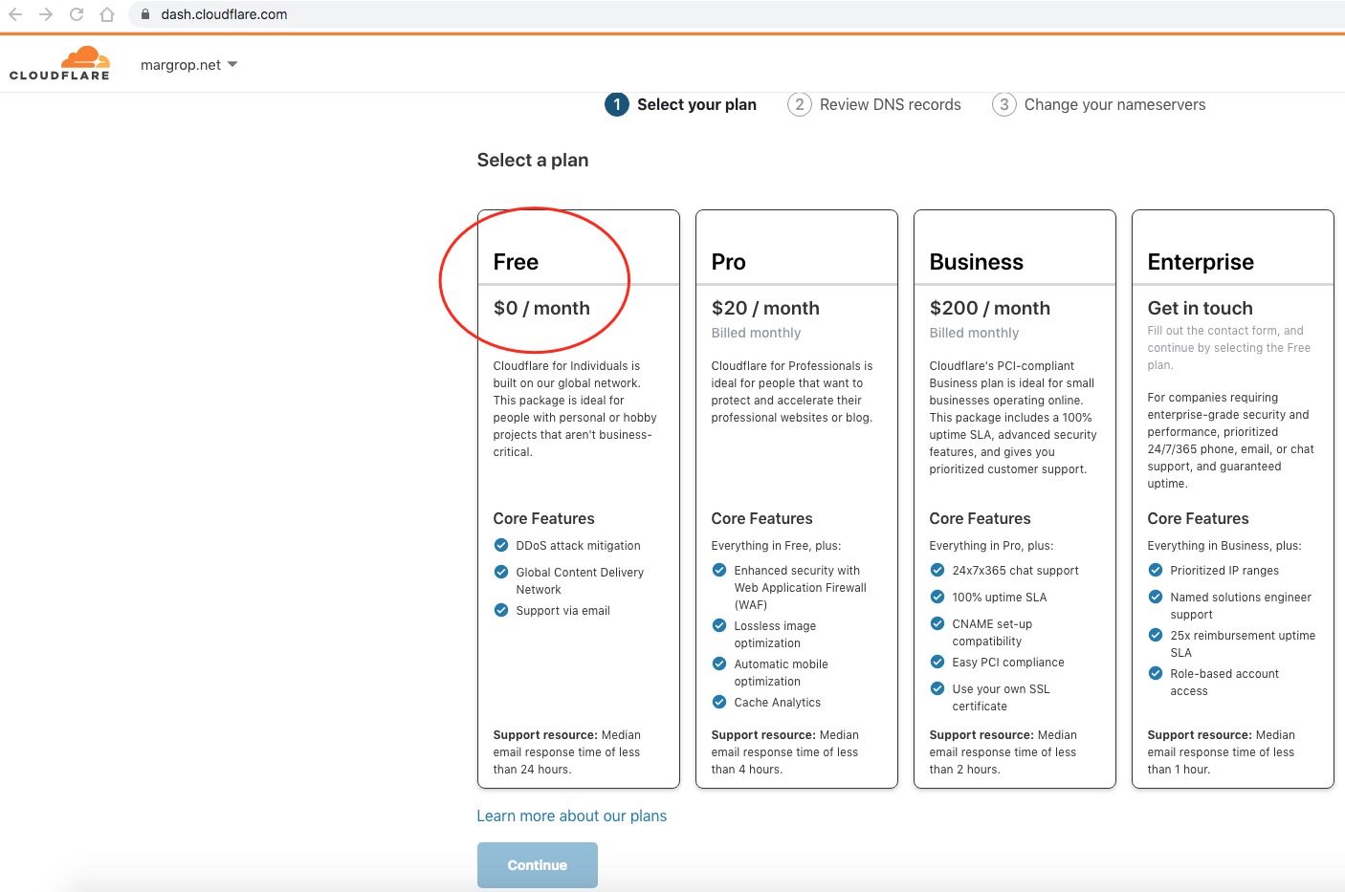
Task: Click the check icon beside 24x7x365 chat support
Action: click(937, 570)
